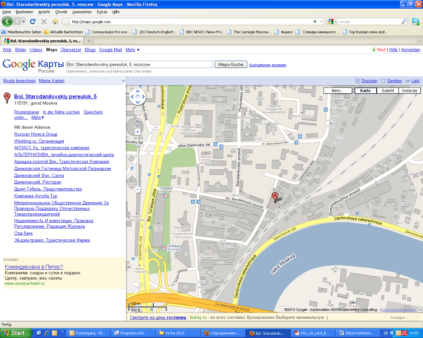List all tabs dropdown arrow

420,41
